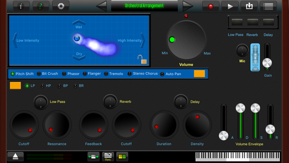Open settings with the gear icon
The width and height of the screenshot is (289, 163).
pos(61,6)
